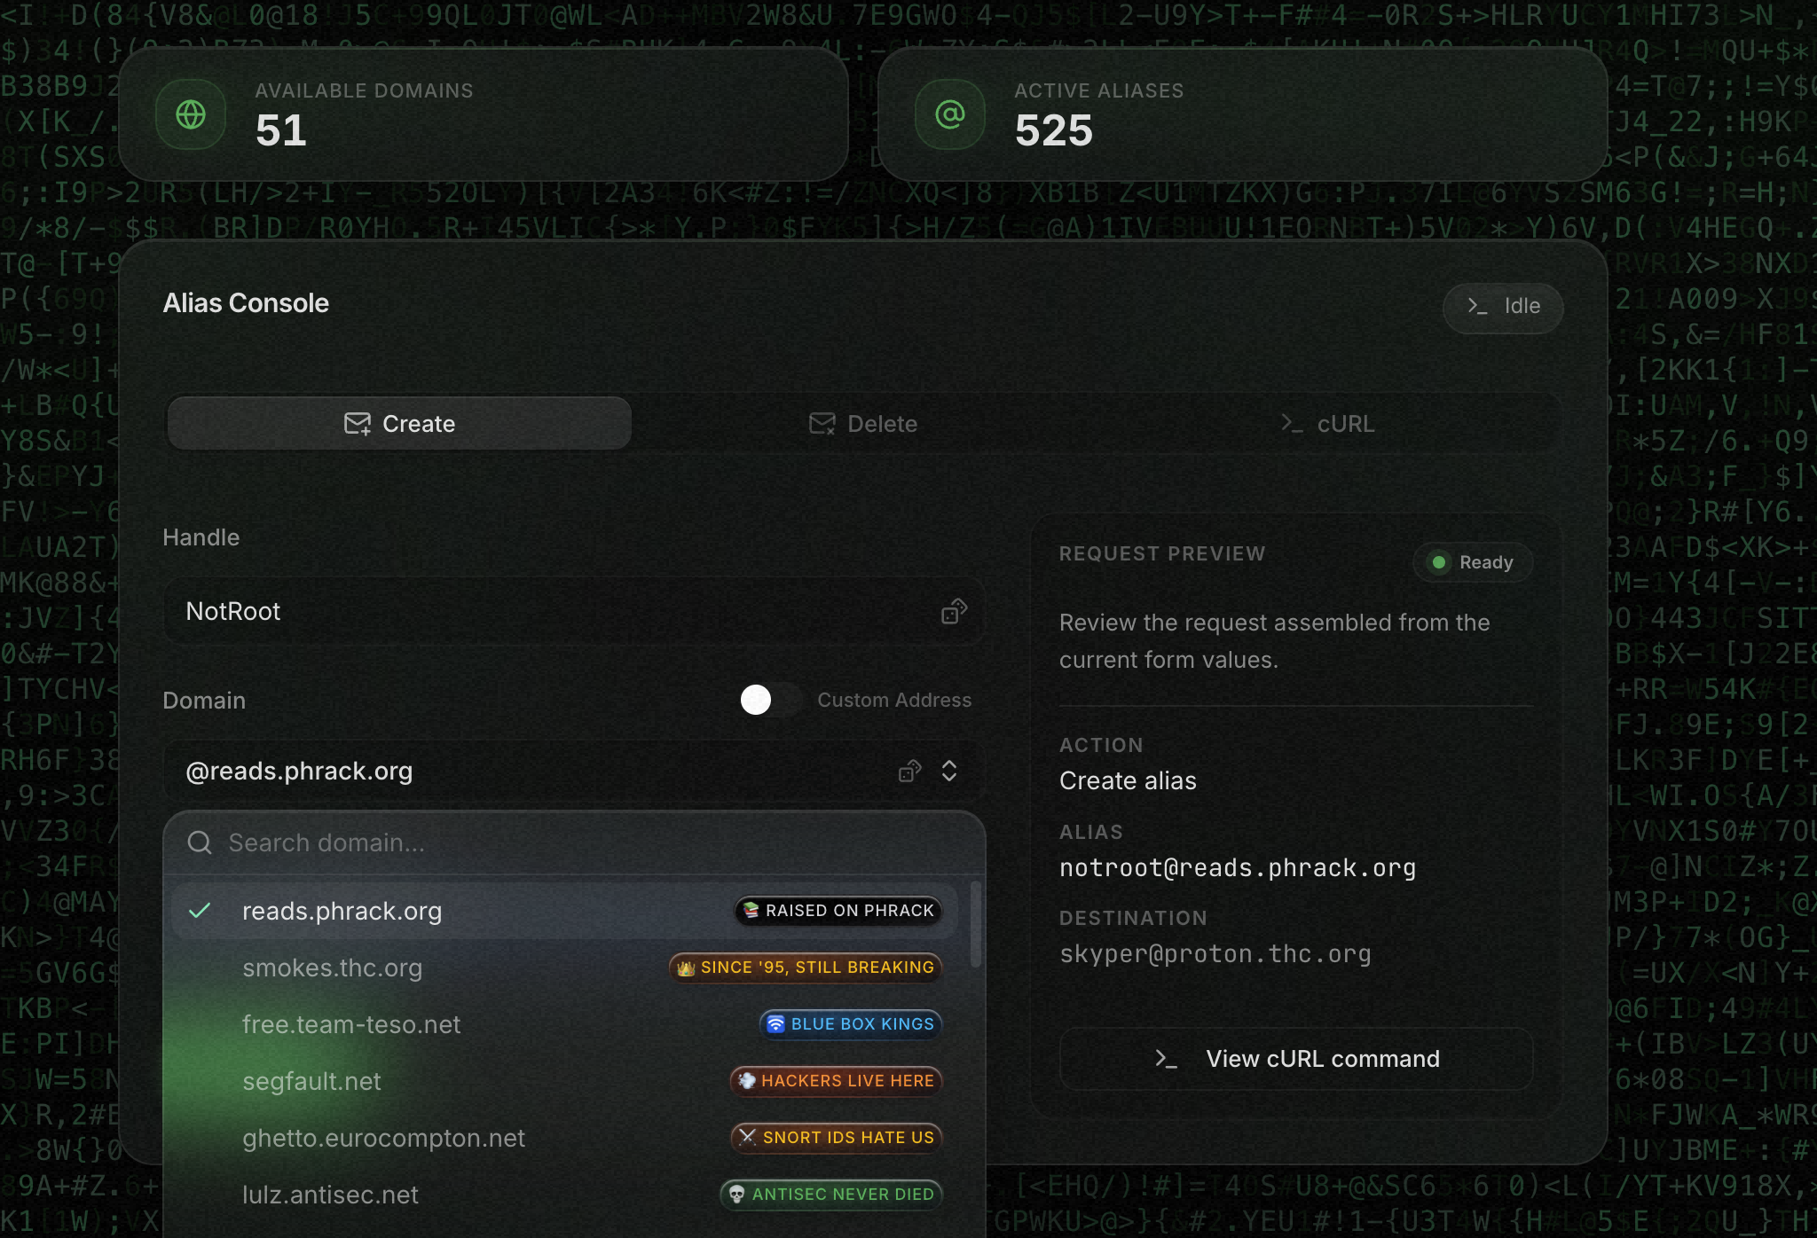Open the @reads.phrack.org domain combo box
Screen dimensions: 1817x1238
pos(573,771)
